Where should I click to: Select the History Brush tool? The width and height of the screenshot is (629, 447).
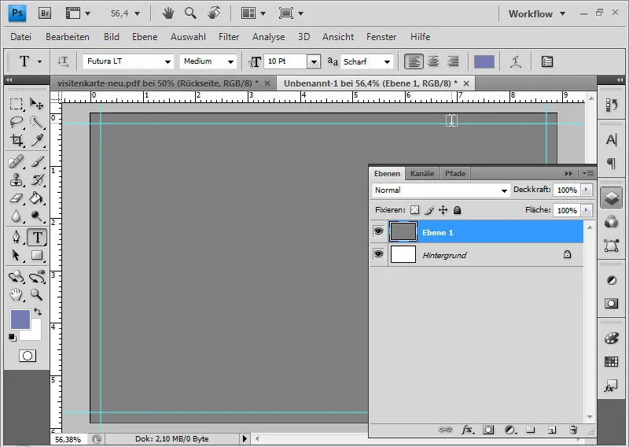tap(37, 180)
